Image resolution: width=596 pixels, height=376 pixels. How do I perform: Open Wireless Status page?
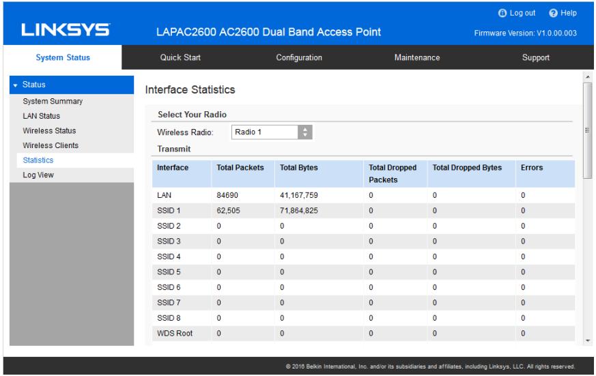coord(49,130)
